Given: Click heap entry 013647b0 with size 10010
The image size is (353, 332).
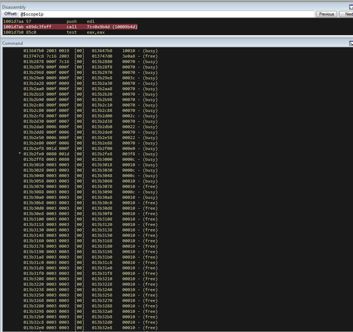Looking at the screenshot, I should [x=91, y=51].
